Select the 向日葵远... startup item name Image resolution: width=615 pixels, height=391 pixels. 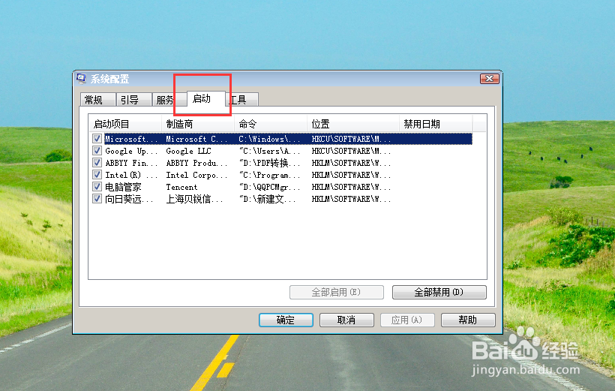pos(129,199)
